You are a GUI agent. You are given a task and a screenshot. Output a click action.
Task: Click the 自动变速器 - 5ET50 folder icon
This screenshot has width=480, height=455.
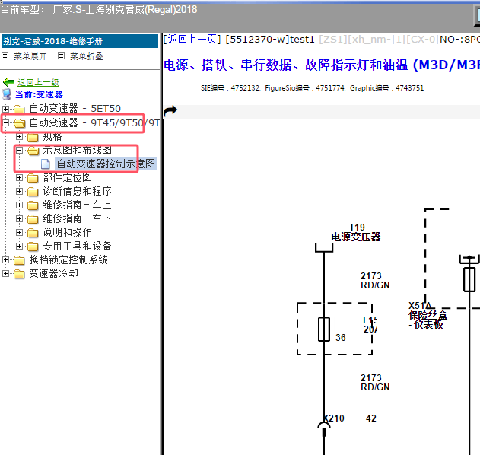tap(19, 109)
